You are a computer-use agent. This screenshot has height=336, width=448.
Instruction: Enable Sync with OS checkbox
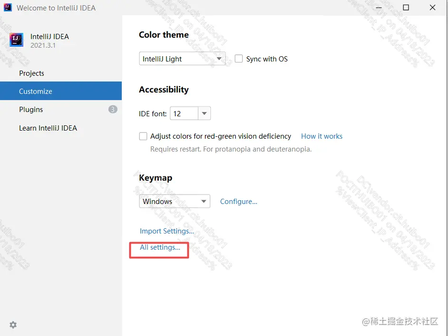coord(239,59)
